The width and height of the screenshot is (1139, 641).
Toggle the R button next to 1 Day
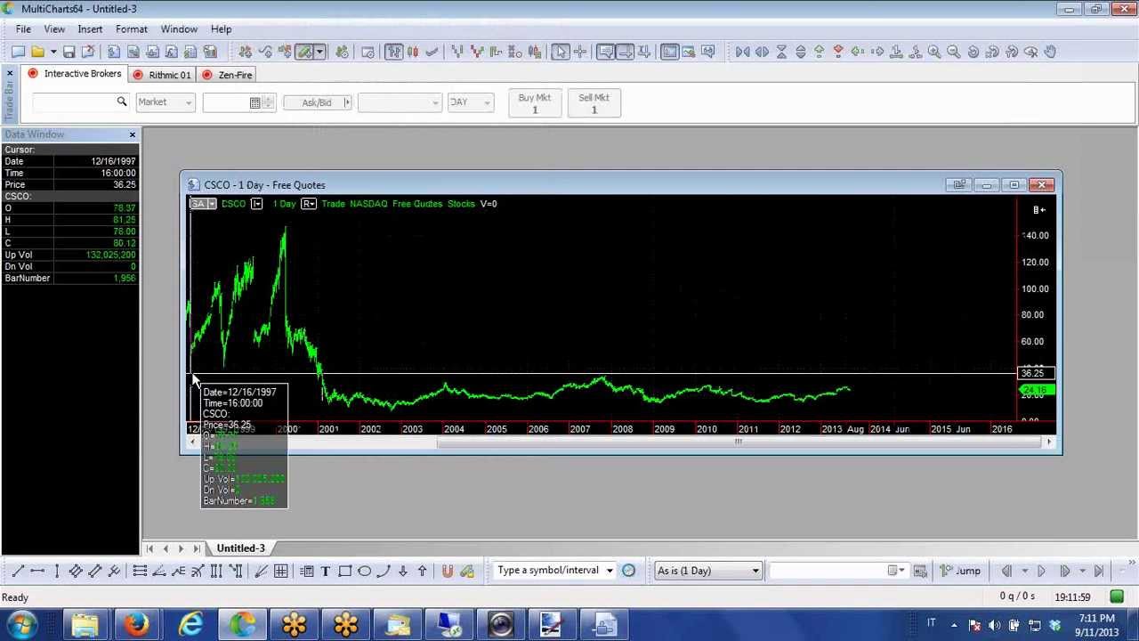pyautogui.click(x=308, y=204)
